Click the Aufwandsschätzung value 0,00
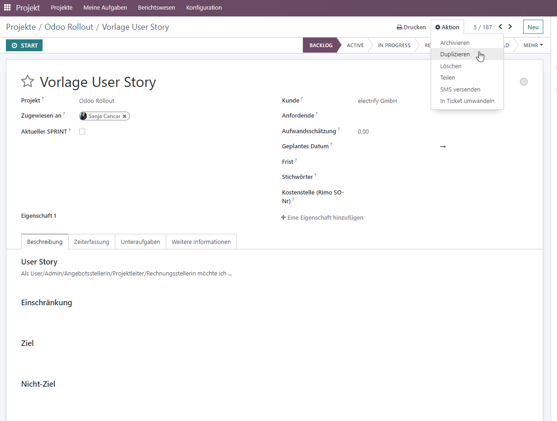 click(x=363, y=132)
